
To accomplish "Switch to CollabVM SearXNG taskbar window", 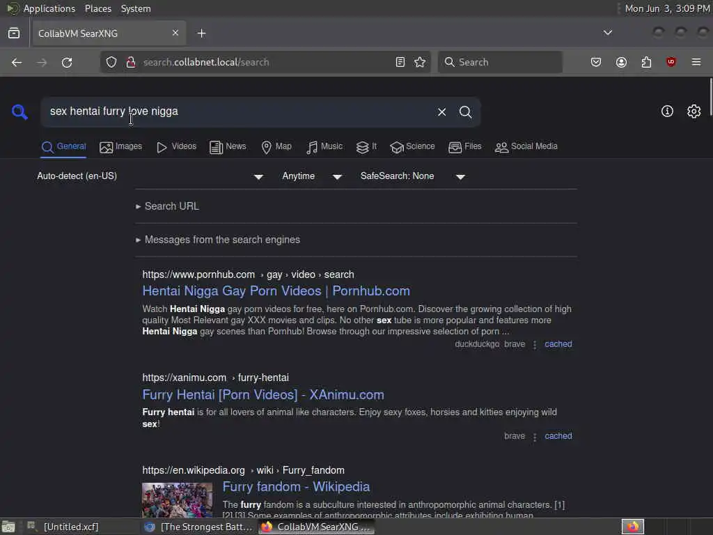I will click(317, 527).
